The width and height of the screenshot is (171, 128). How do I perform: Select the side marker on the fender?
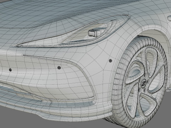tap(169, 18)
